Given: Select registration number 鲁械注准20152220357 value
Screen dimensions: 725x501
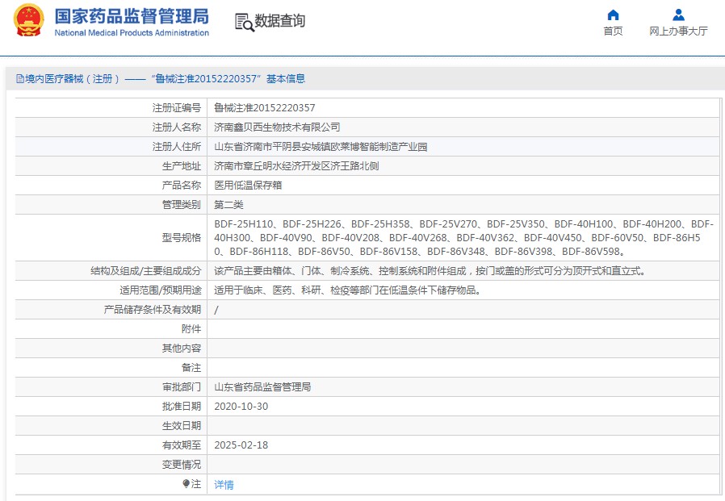Looking at the screenshot, I should pos(265,107).
